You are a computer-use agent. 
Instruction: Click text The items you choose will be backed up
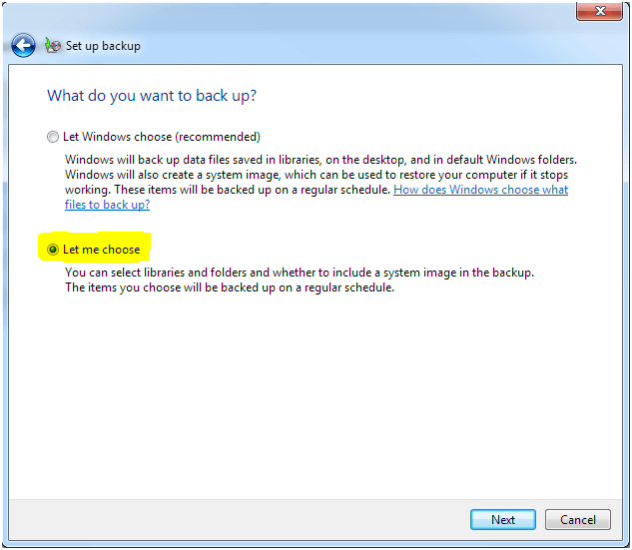[230, 287]
